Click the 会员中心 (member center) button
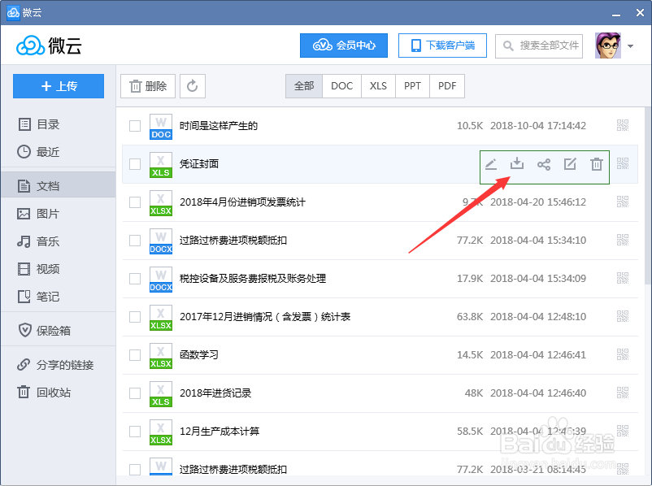 tap(343, 46)
